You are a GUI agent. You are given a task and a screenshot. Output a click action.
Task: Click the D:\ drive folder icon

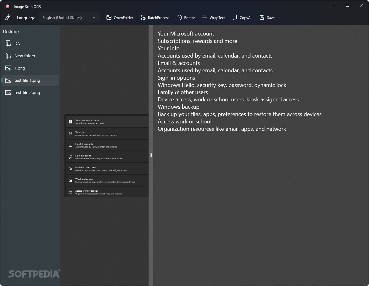(8, 43)
